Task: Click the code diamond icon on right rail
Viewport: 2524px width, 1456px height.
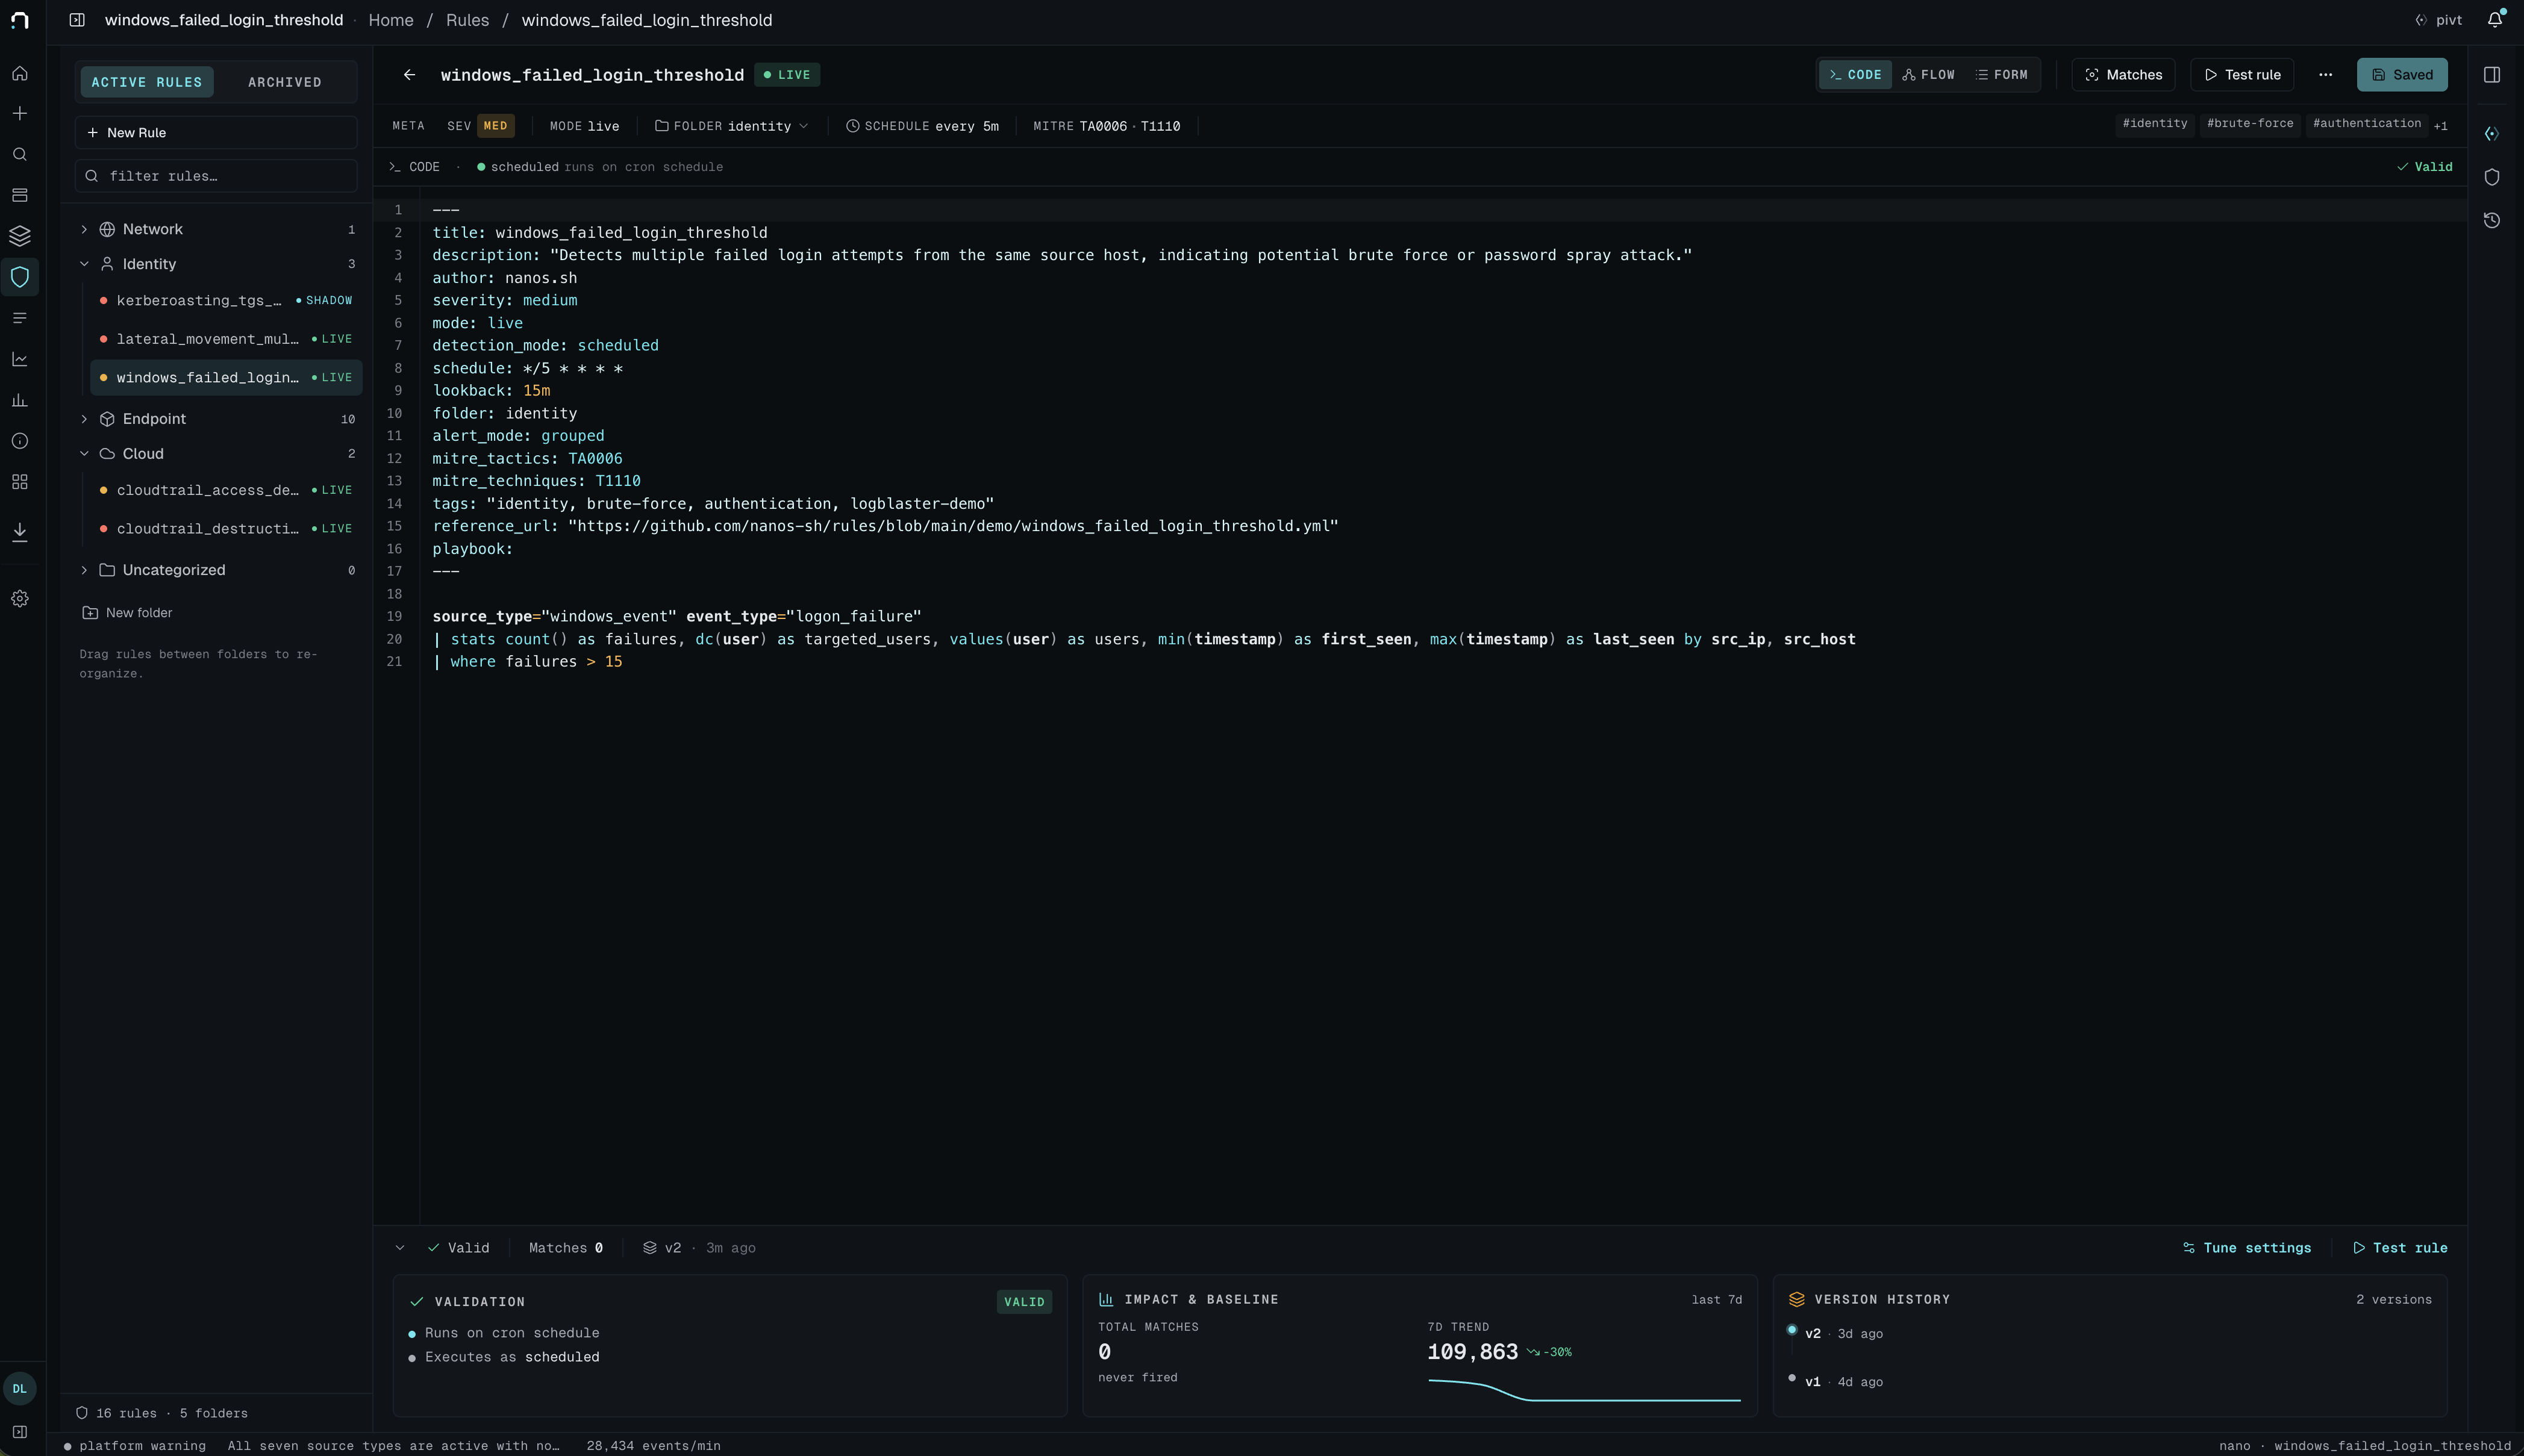Action: [x=2492, y=134]
